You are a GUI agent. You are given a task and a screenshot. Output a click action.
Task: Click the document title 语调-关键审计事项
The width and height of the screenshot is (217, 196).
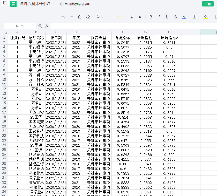point(35,4)
